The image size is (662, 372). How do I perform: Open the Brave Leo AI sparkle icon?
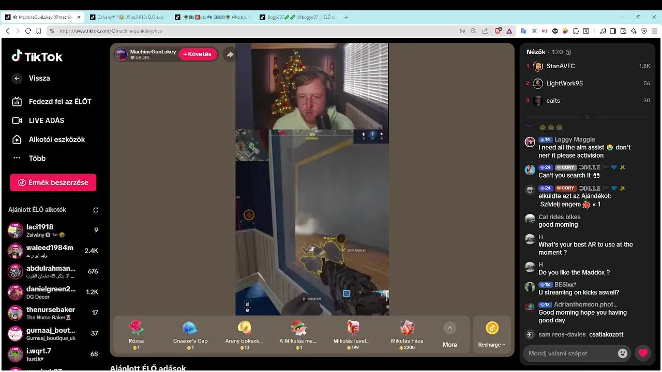tap(634, 31)
